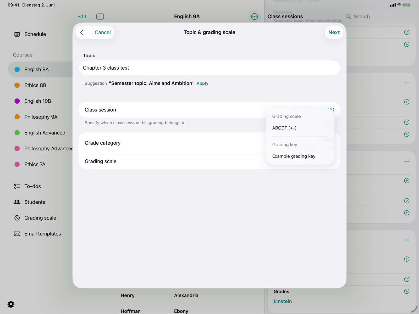Viewport: 419px width, 314px height.
Task: Click the Class sessions header
Action: pyautogui.click(x=285, y=16)
